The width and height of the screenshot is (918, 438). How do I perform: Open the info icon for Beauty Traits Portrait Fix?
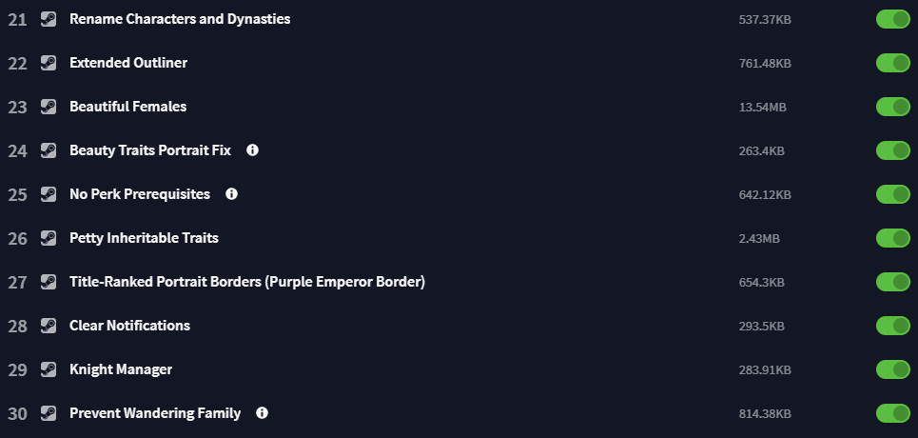pos(252,150)
